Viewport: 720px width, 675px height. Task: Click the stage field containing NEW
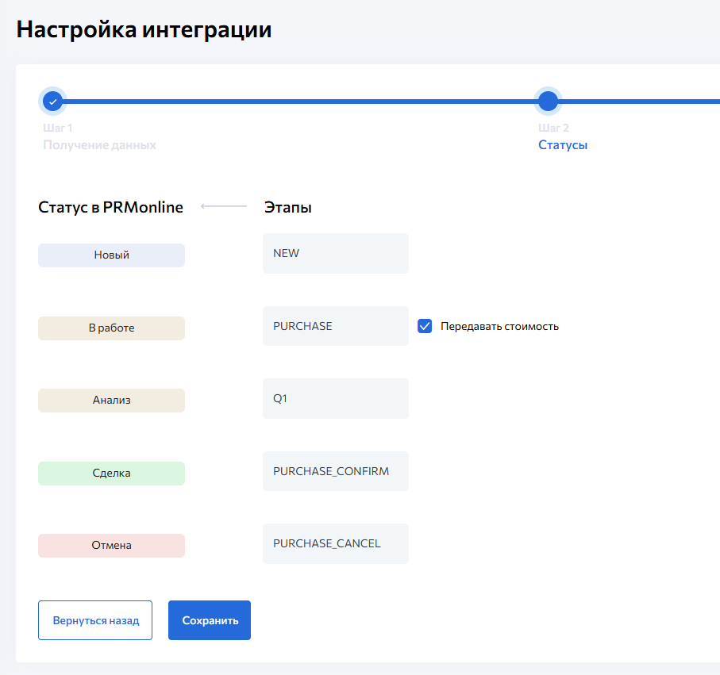point(335,254)
